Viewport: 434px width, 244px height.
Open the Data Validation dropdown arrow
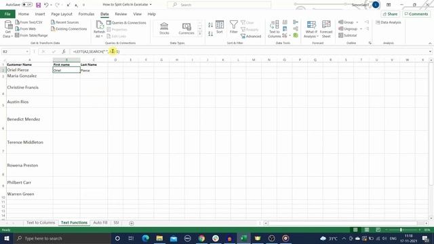(290, 35)
